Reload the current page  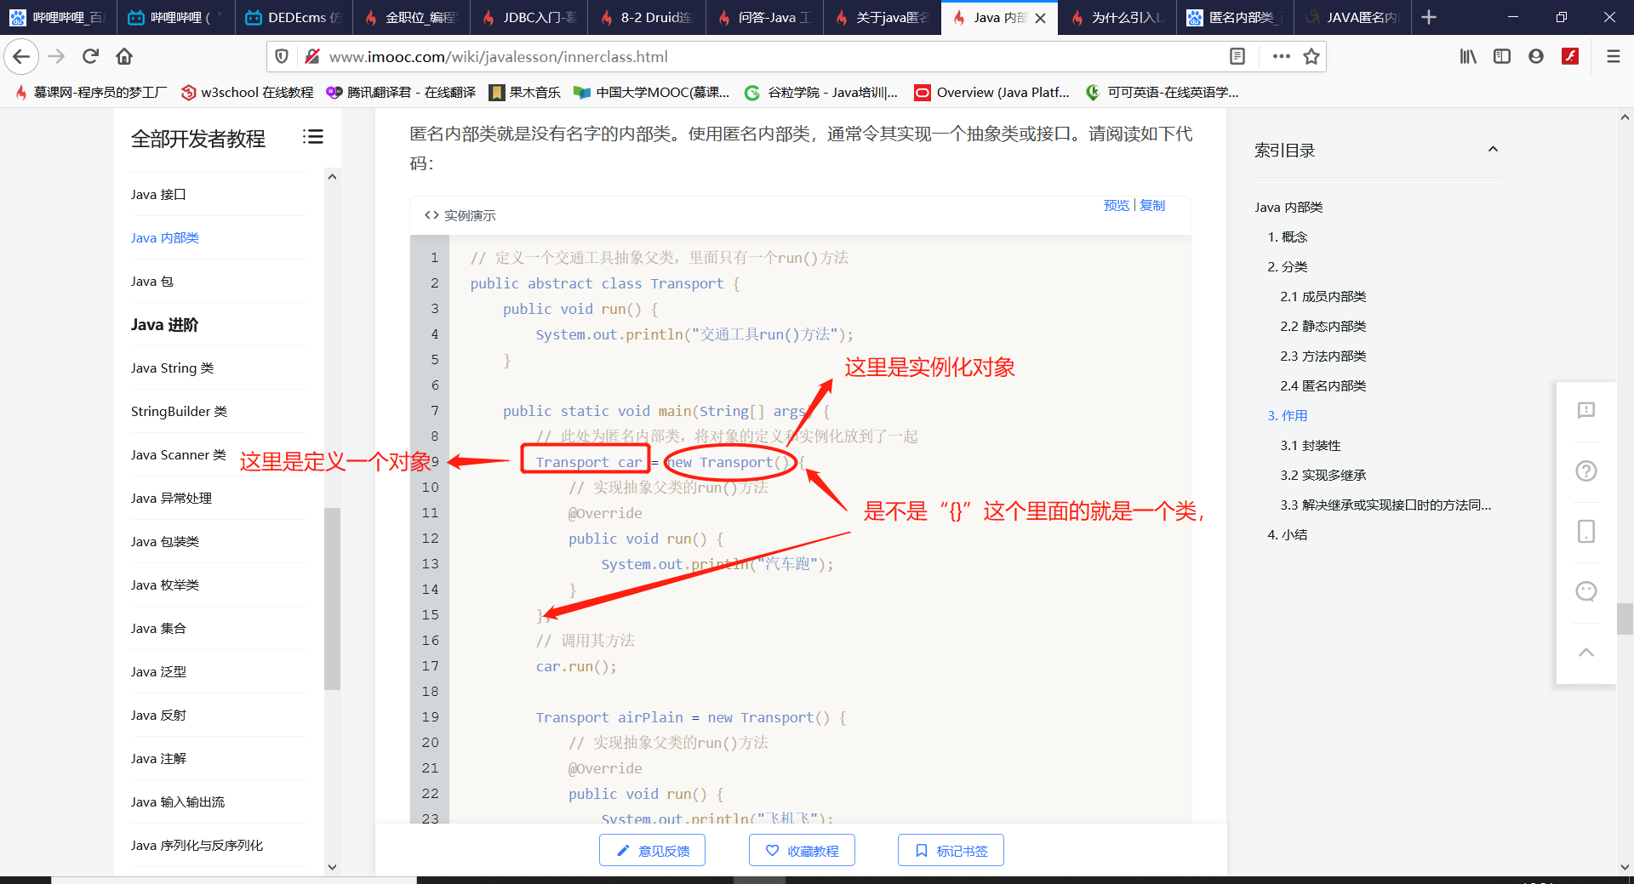[90, 56]
